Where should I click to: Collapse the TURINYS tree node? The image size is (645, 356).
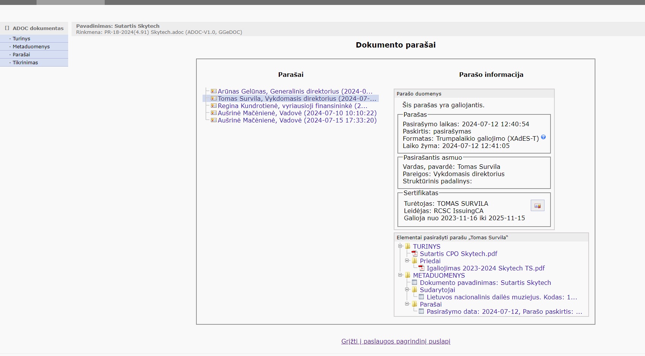(x=400, y=246)
